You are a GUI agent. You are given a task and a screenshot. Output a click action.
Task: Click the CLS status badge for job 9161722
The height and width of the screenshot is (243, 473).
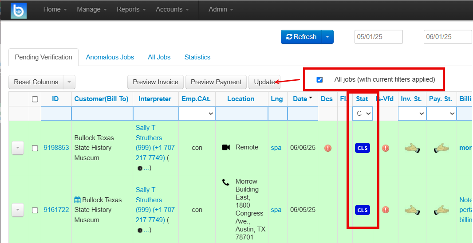(362, 210)
